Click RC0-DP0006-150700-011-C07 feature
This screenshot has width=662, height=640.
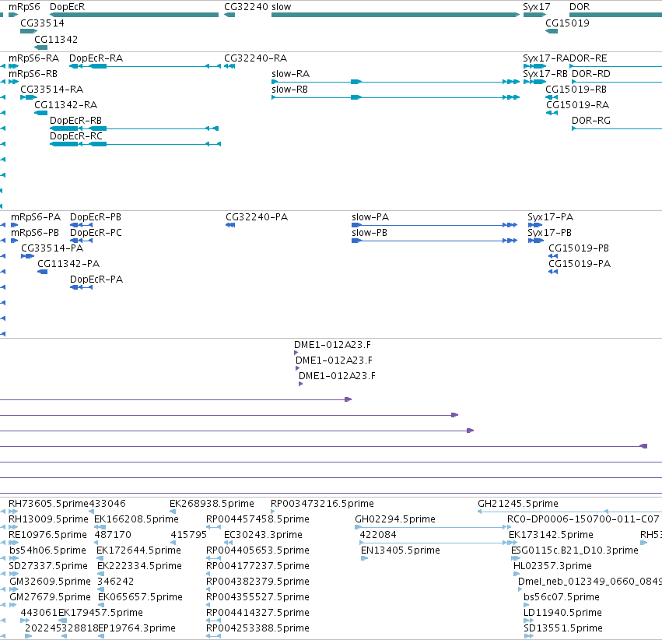tap(583, 519)
